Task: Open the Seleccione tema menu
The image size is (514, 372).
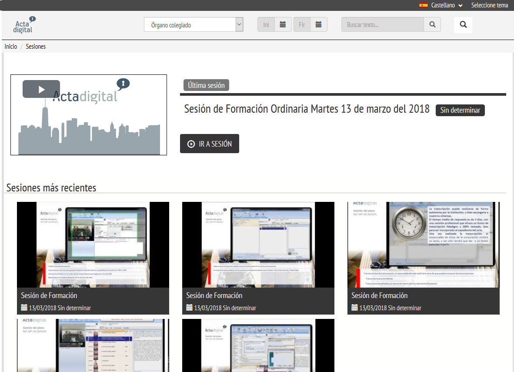Action: (489, 5)
